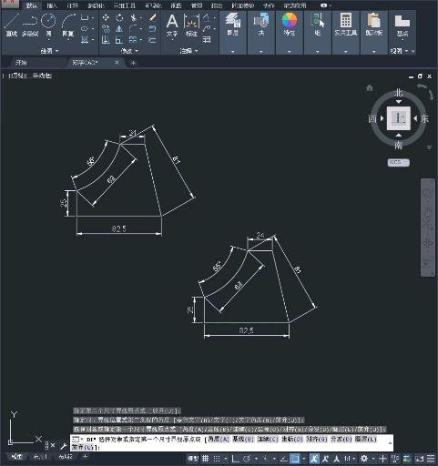The height and width of the screenshot is (466, 438).
Task: Open the calculator Utilities (实用工具) panel
Action: 346,25
